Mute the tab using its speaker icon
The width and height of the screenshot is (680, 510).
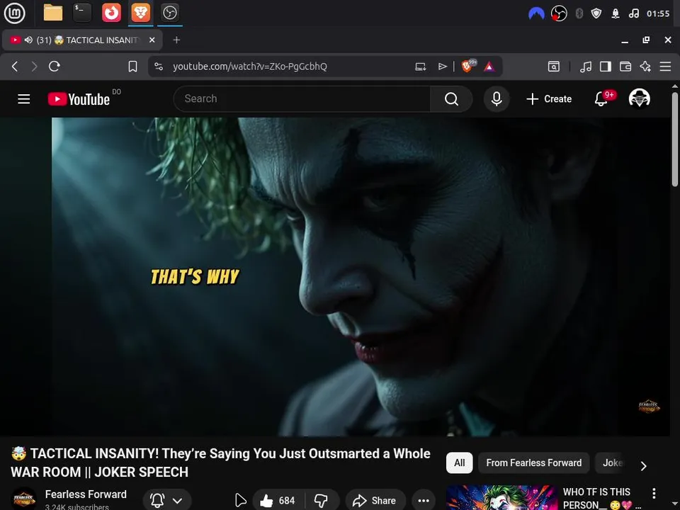(28, 40)
